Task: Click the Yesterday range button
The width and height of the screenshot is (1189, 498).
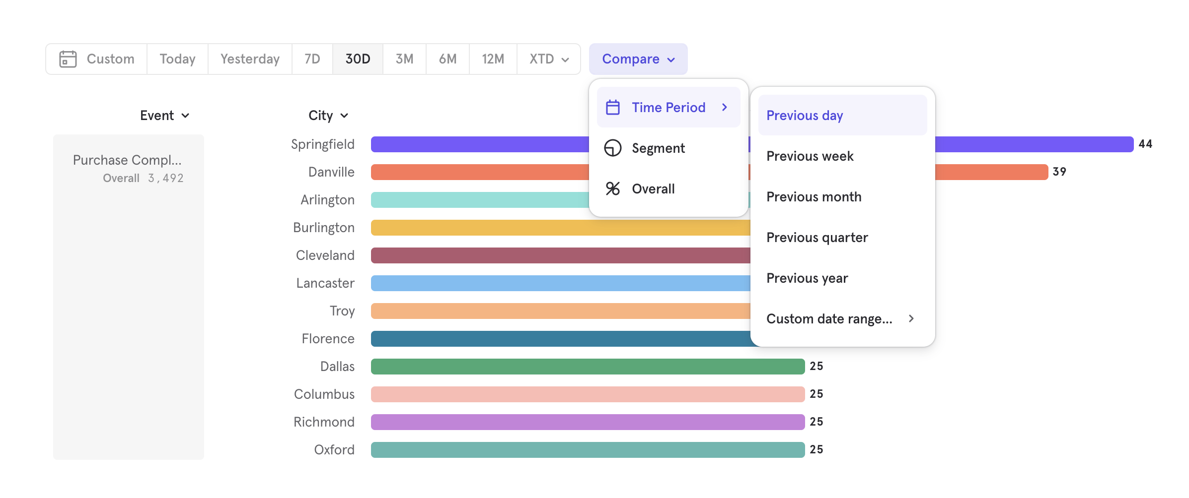Action: [x=249, y=59]
